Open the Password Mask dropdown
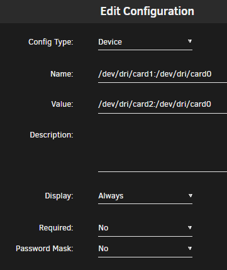 [145, 249]
